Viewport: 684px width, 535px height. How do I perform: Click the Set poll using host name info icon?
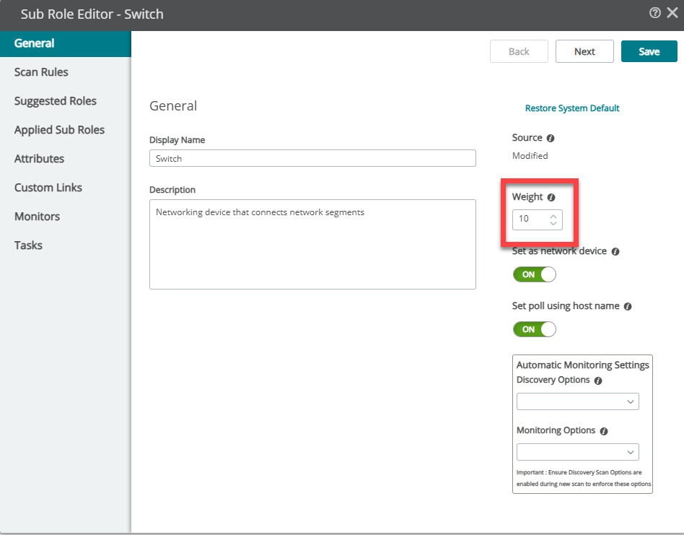pyautogui.click(x=627, y=307)
